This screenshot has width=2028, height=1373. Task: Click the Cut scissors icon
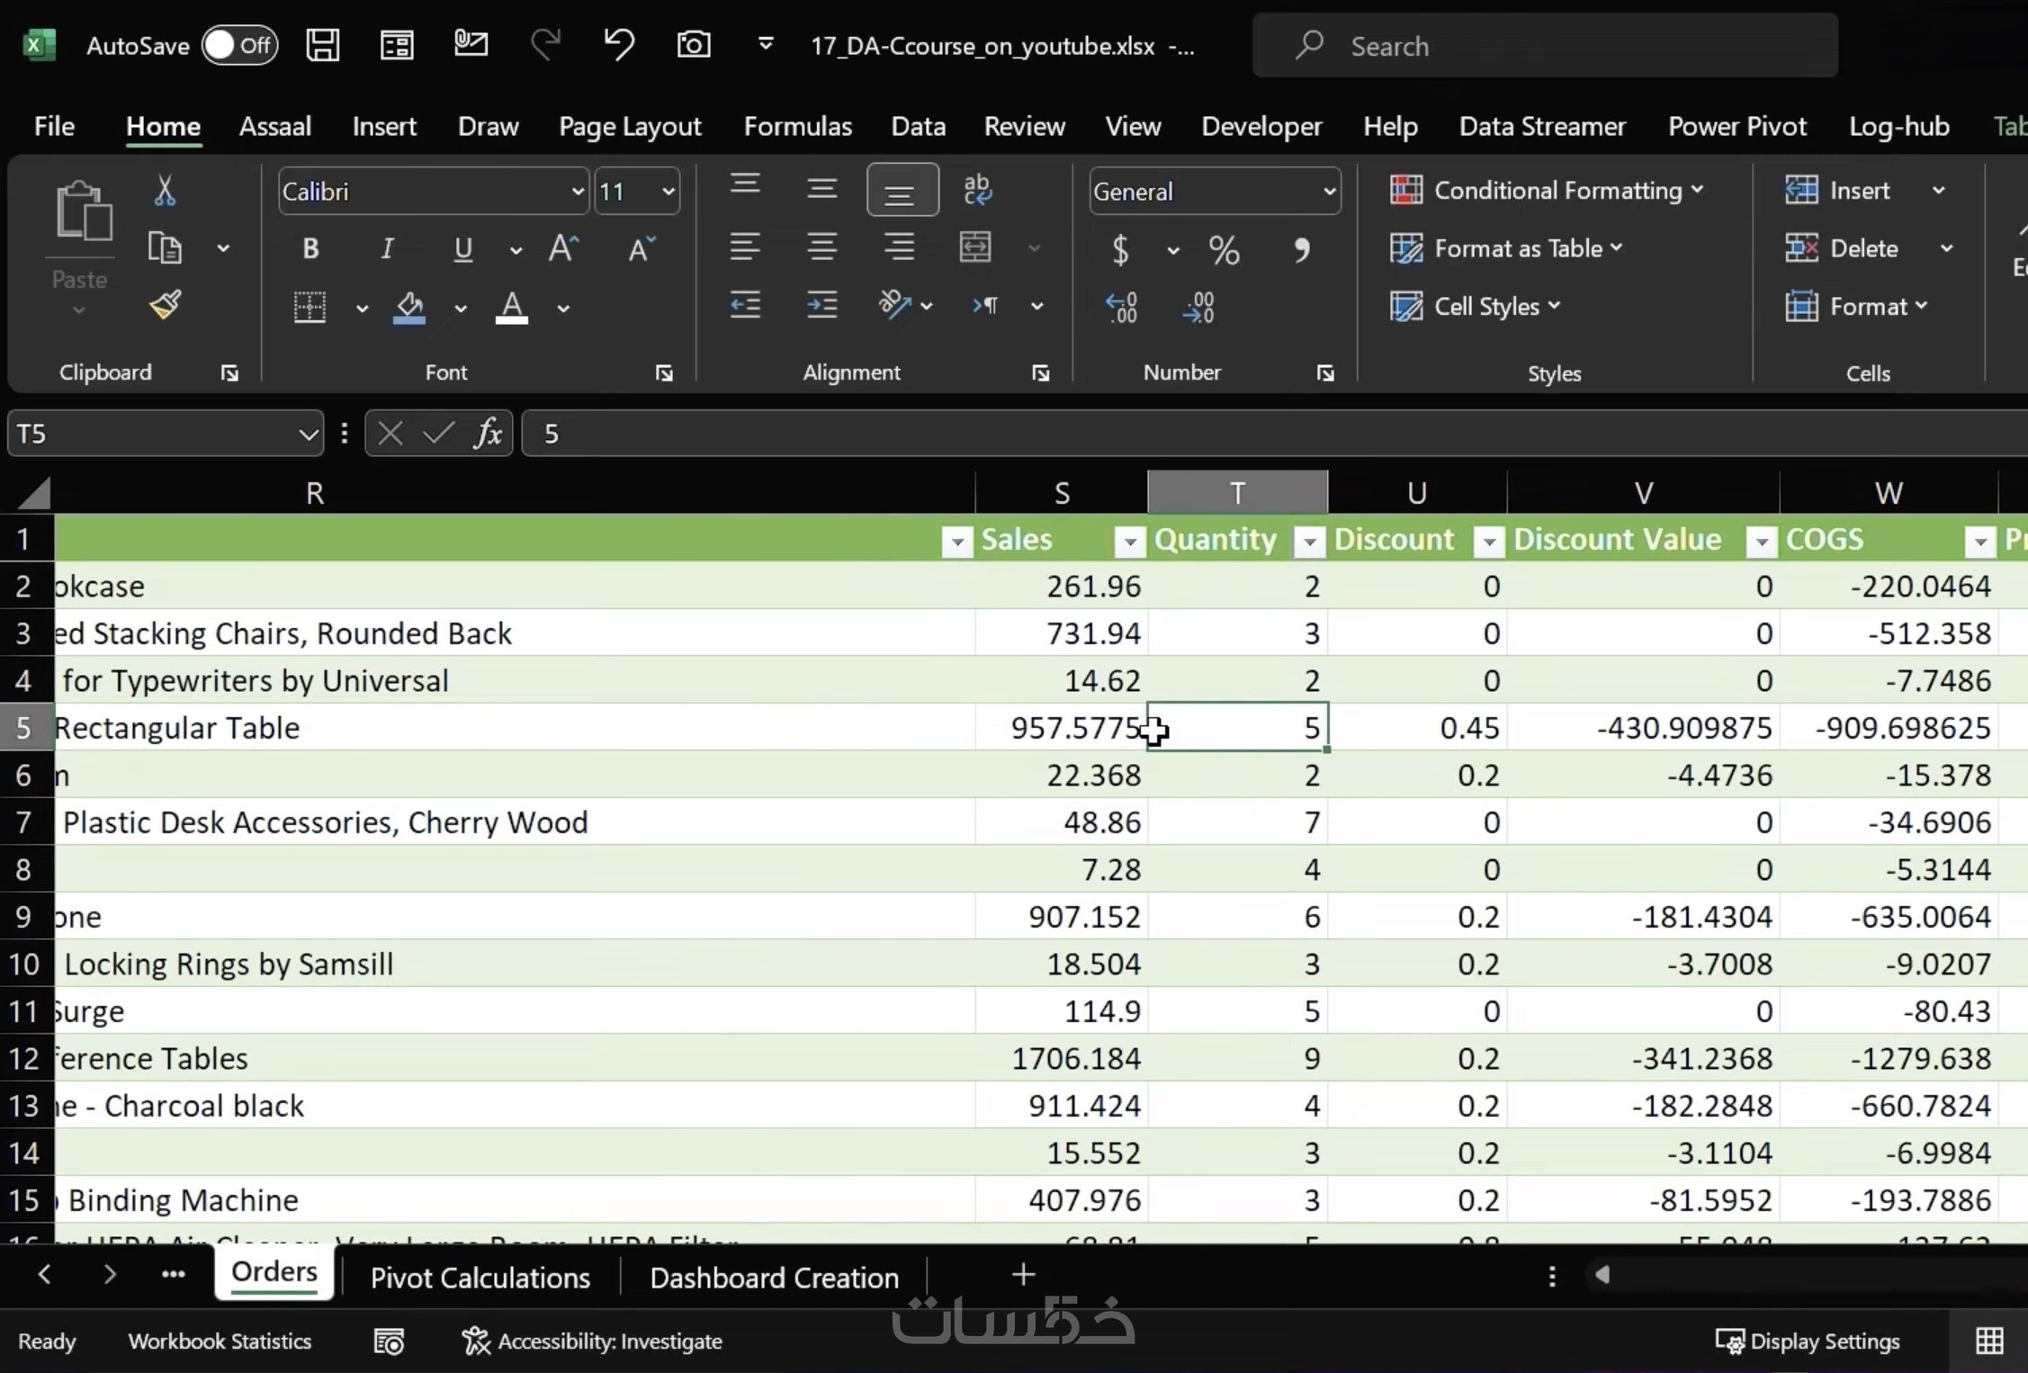click(165, 191)
